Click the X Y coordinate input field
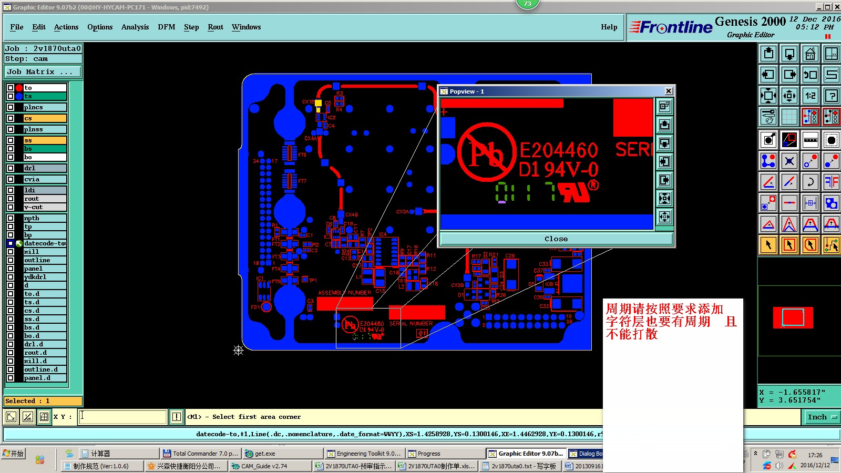This screenshot has height=473, width=841. pos(124,417)
